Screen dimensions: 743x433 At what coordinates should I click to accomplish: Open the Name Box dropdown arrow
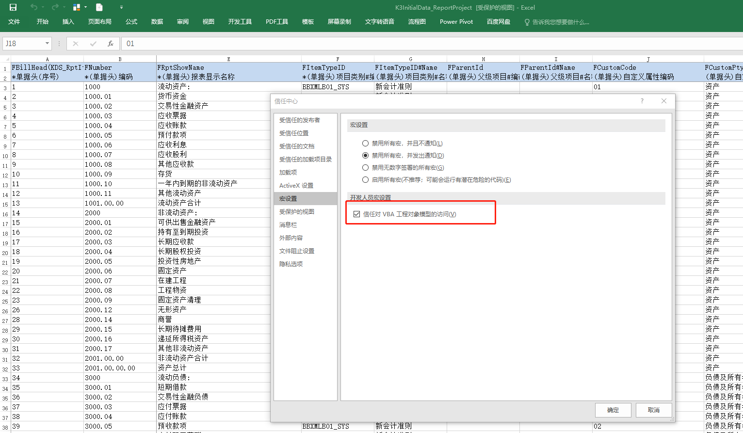tap(48, 43)
